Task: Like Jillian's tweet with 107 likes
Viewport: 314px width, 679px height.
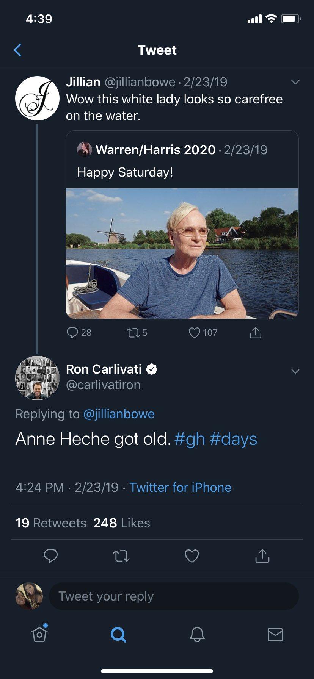Action: [194, 333]
